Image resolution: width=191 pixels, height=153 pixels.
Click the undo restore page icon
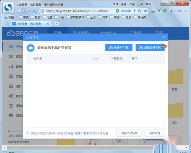(x=31, y=11)
